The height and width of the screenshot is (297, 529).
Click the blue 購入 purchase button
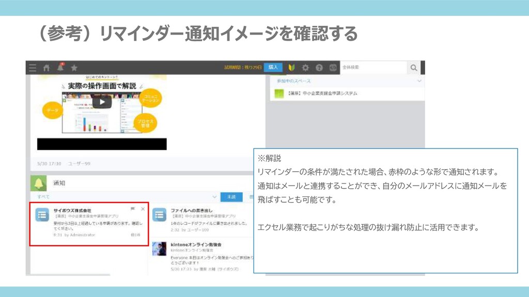tap(273, 68)
